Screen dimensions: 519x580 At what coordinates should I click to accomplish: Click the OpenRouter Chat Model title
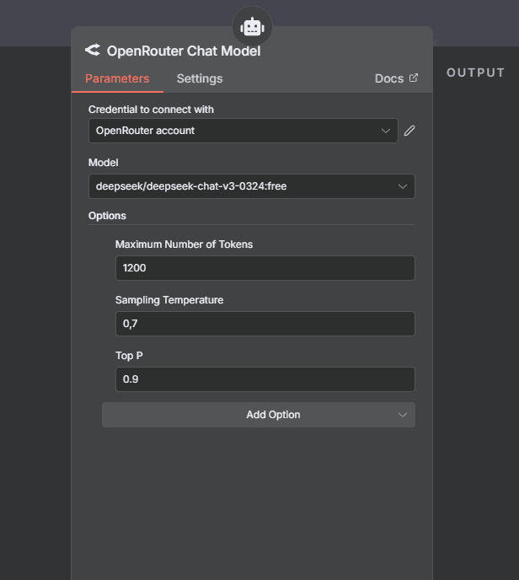[184, 51]
